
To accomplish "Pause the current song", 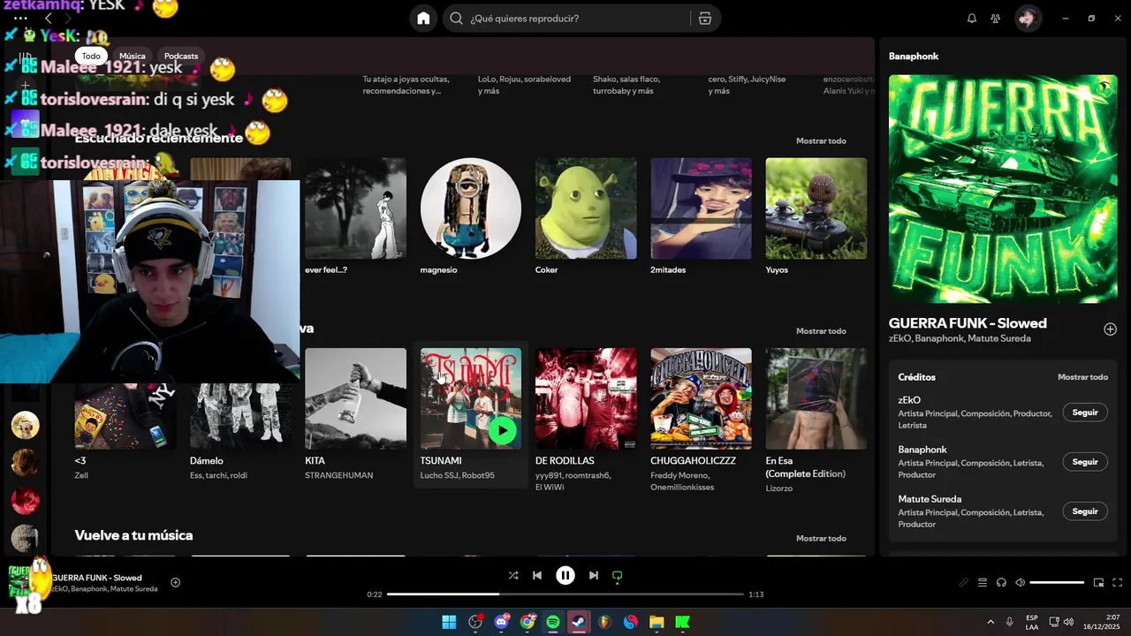I will [x=565, y=575].
